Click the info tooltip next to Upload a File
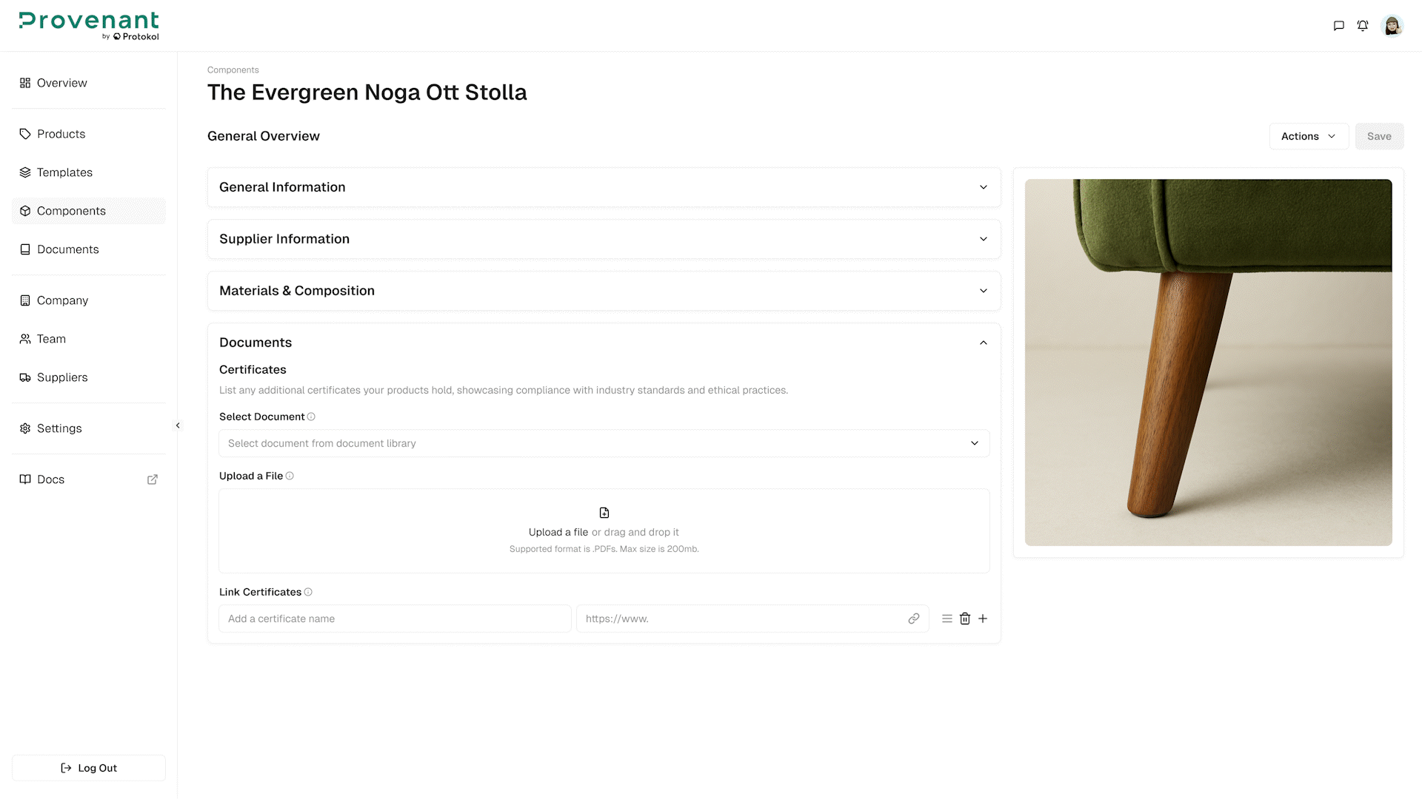Screen dimensions: 1422x799 click(290, 476)
